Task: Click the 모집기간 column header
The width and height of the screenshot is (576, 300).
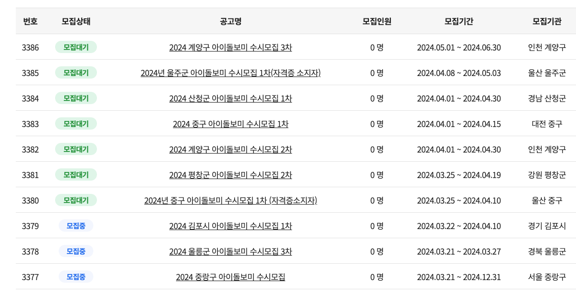Action: coord(458,21)
